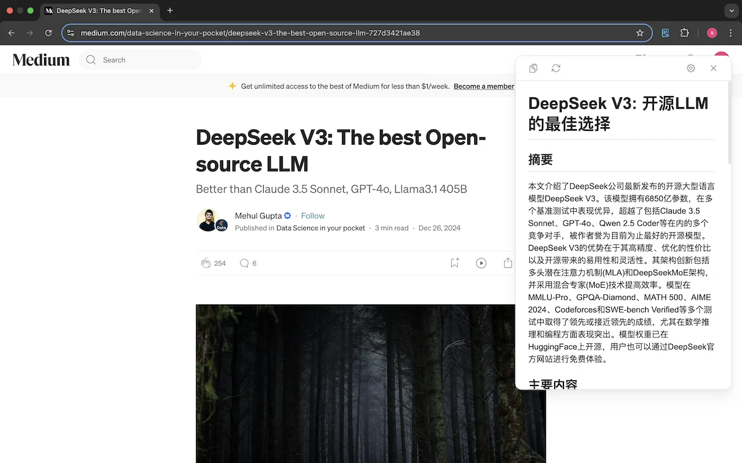The width and height of the screenshot is (742, 463).
Task: Open the Become a member link
Action: point(484,86)
